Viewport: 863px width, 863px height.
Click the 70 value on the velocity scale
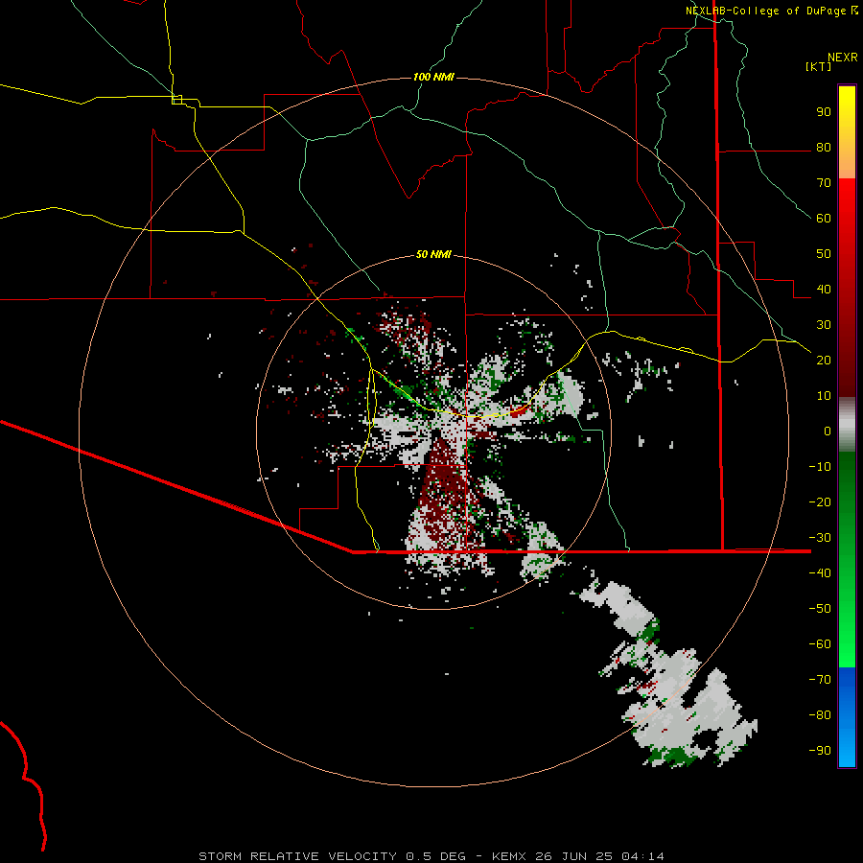pos(824,183)
